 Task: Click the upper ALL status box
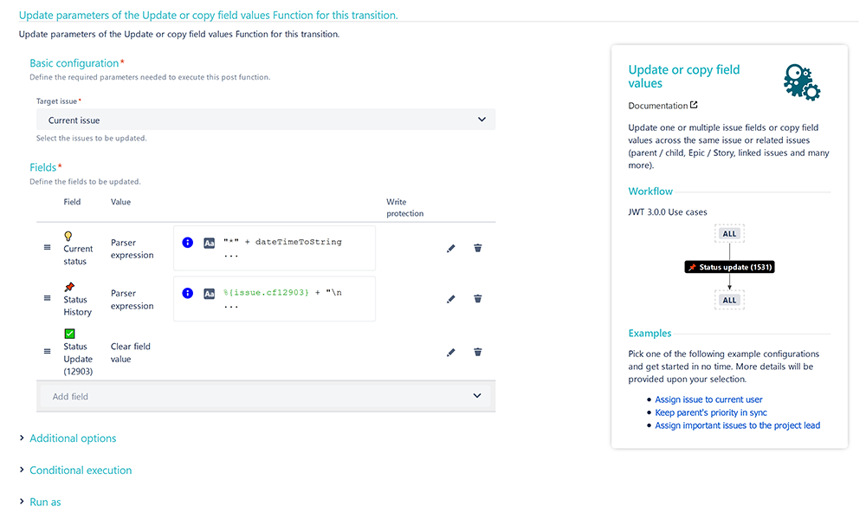pos(729,234)
